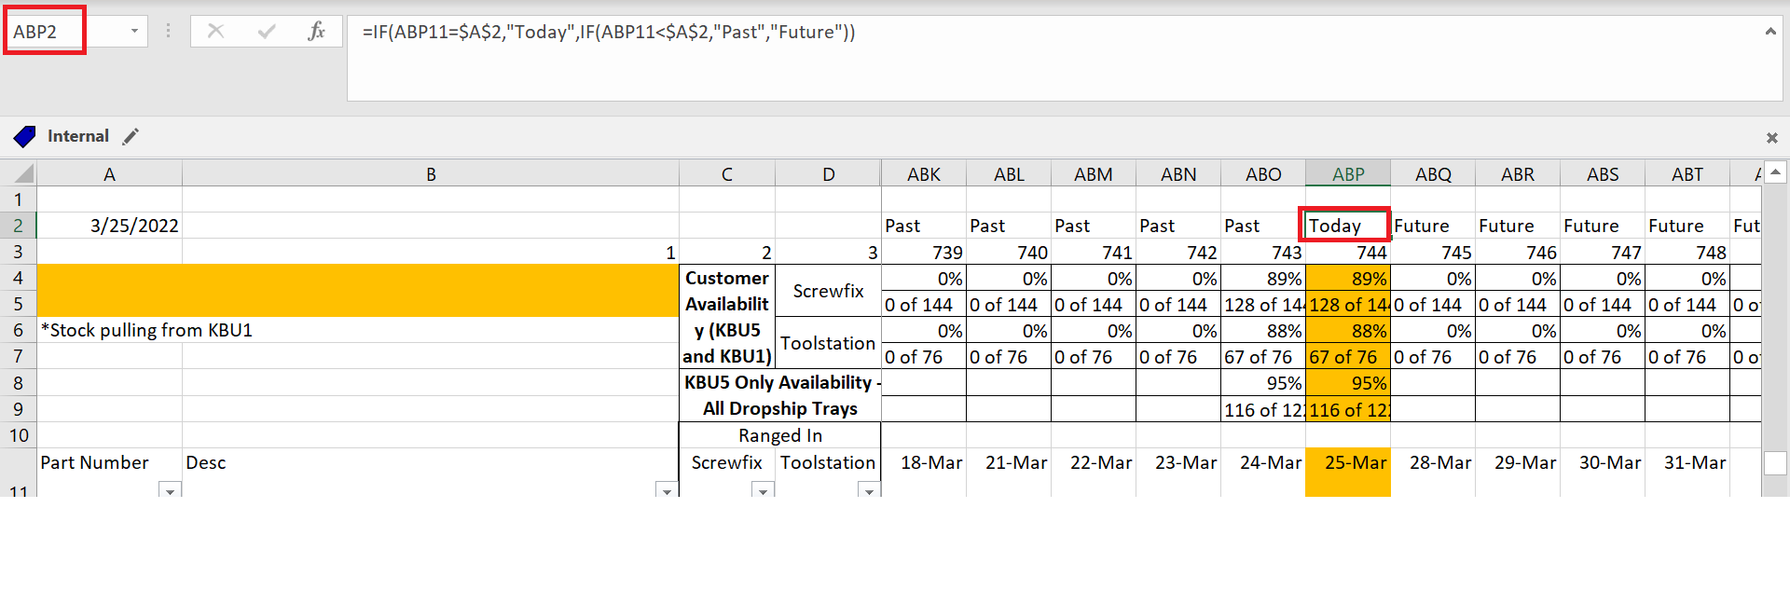Click the Insert Function fx icon
Image resolution: width=1790 pixels, height=604 pixels.
point(316,32)
